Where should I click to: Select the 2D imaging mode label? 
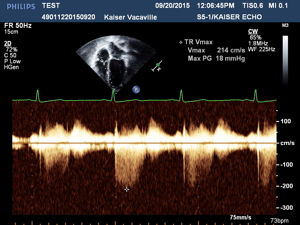[8, 43]
